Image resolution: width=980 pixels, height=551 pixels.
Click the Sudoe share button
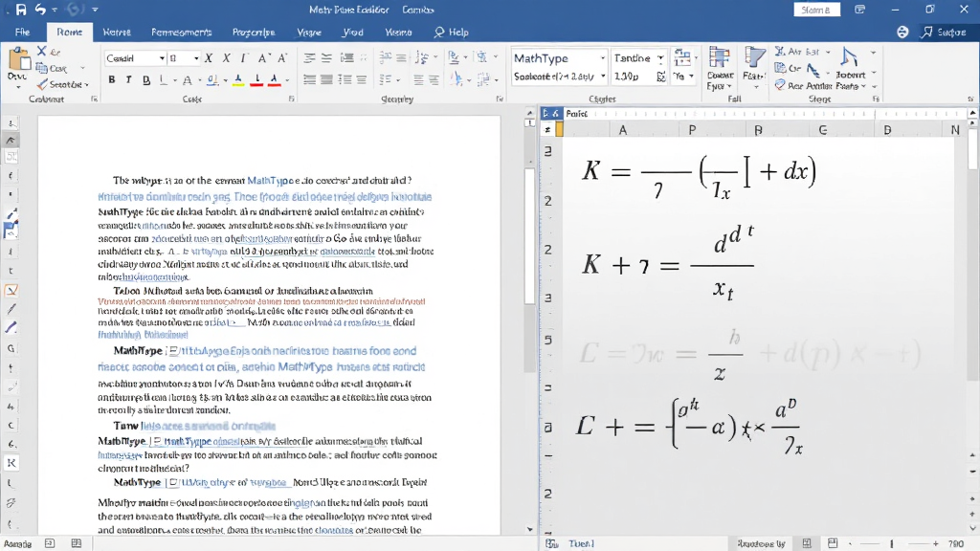944,32
